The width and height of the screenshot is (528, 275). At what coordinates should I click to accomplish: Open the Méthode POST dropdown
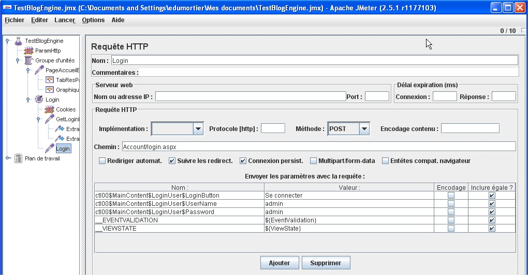pos(364,129)
